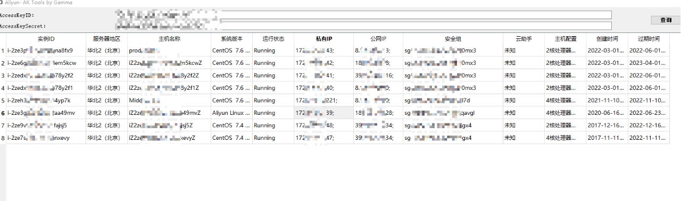Sort by the 实例ID column header
This screenshot has height=201, width=681.
click(46, 39)
